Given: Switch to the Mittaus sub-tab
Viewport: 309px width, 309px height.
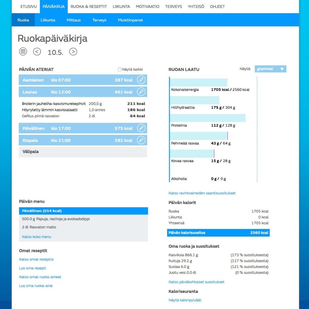Looking at the screenshot, I should point(74,20).
